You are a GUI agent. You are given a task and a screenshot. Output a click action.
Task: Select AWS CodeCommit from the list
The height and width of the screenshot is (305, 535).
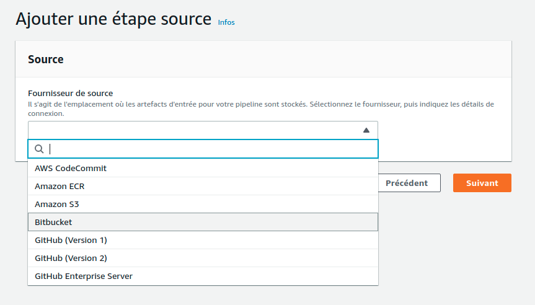(x=71, y=168)
